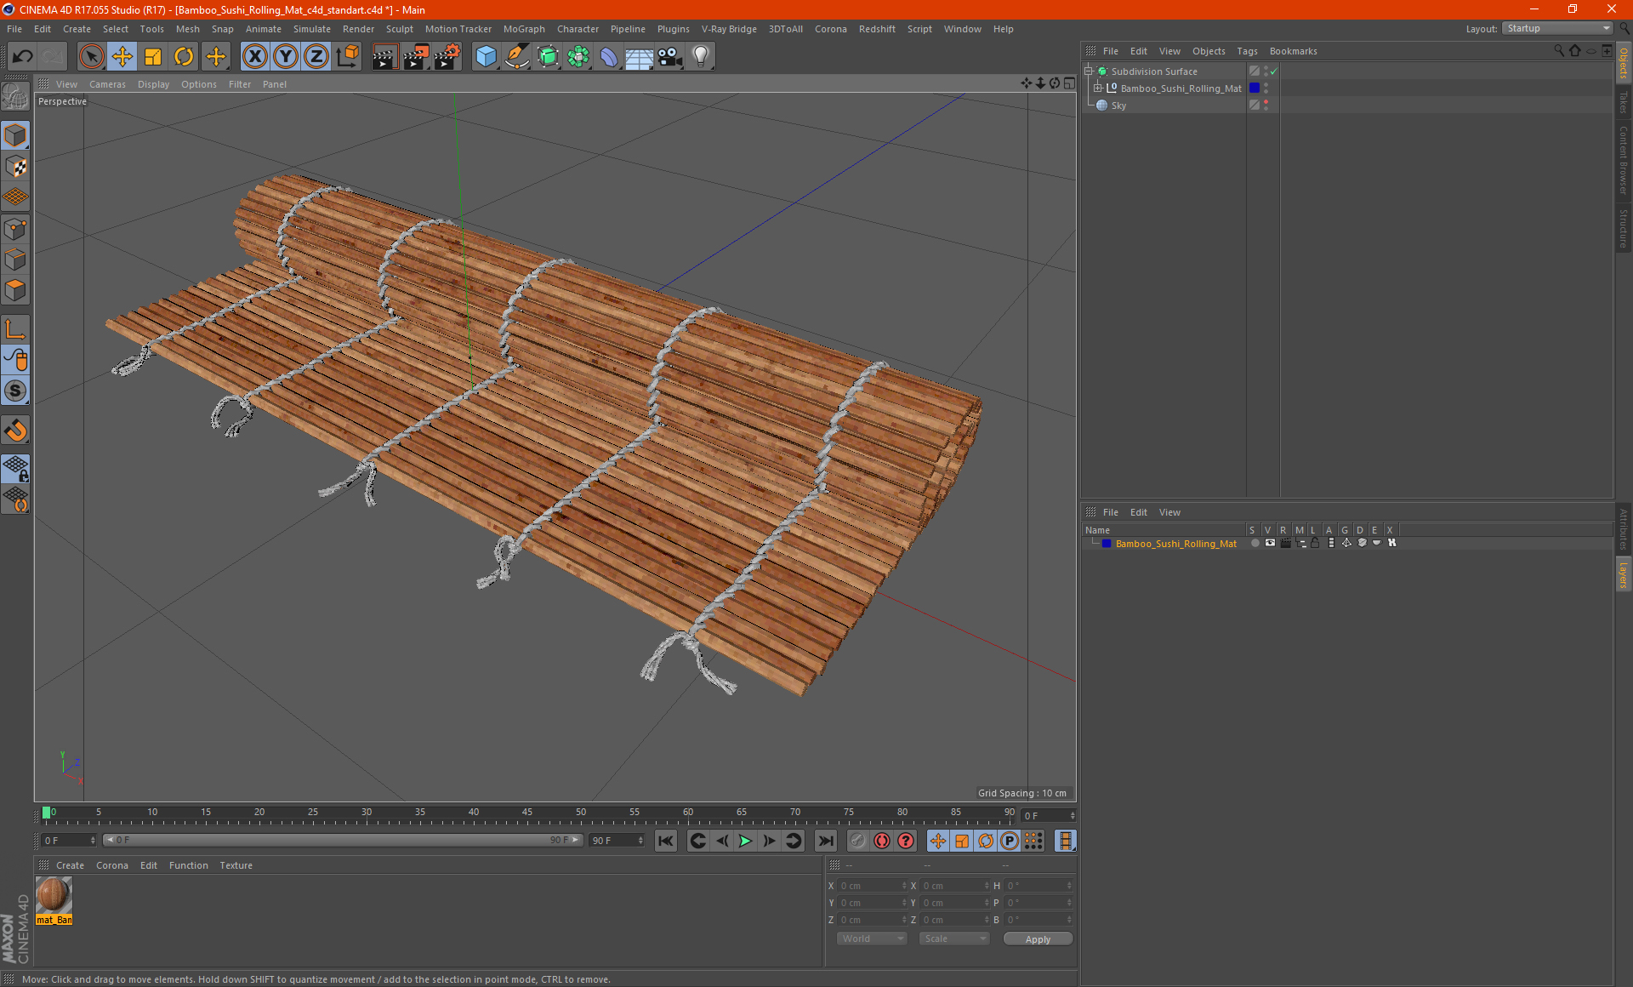Click frame 45 on timeline ruler
Image resolution: width=1633 pixels, height=987 pixels.
point(527,813)
